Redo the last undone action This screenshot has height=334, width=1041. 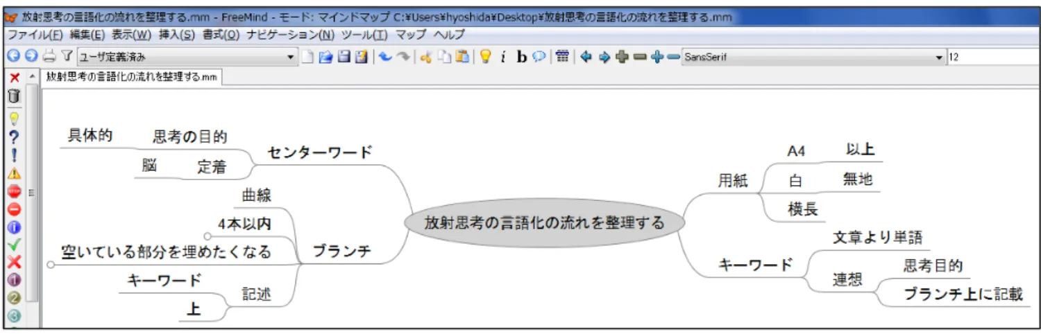[x=403, y=58]
